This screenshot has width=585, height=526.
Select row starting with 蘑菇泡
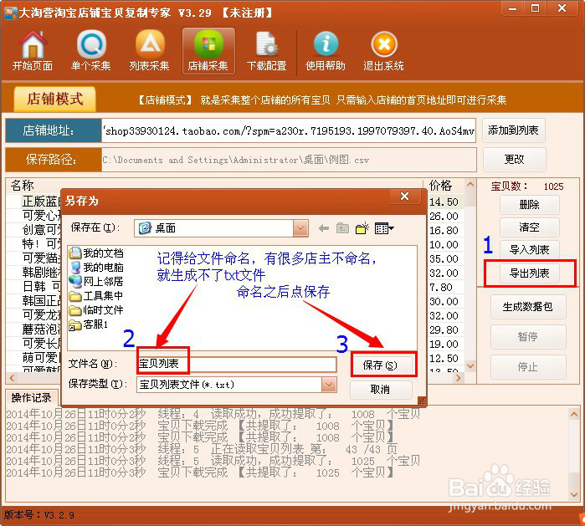(x=39, y=329)
